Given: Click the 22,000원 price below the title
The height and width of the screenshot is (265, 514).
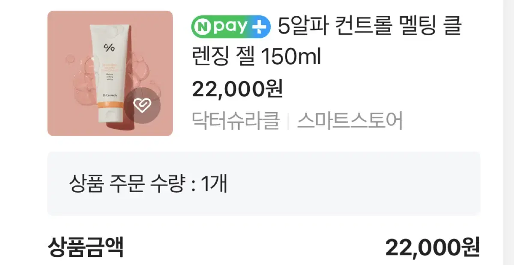Looking at the screenshot, I should point(237,89).
